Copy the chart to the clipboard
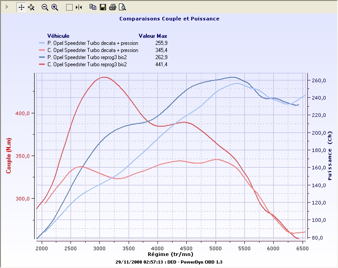Image resolution: width=338 pixels, height=268 pixels. (92, 7)
